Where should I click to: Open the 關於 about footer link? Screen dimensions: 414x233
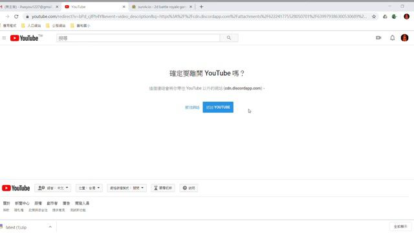[x=6, y=203]
